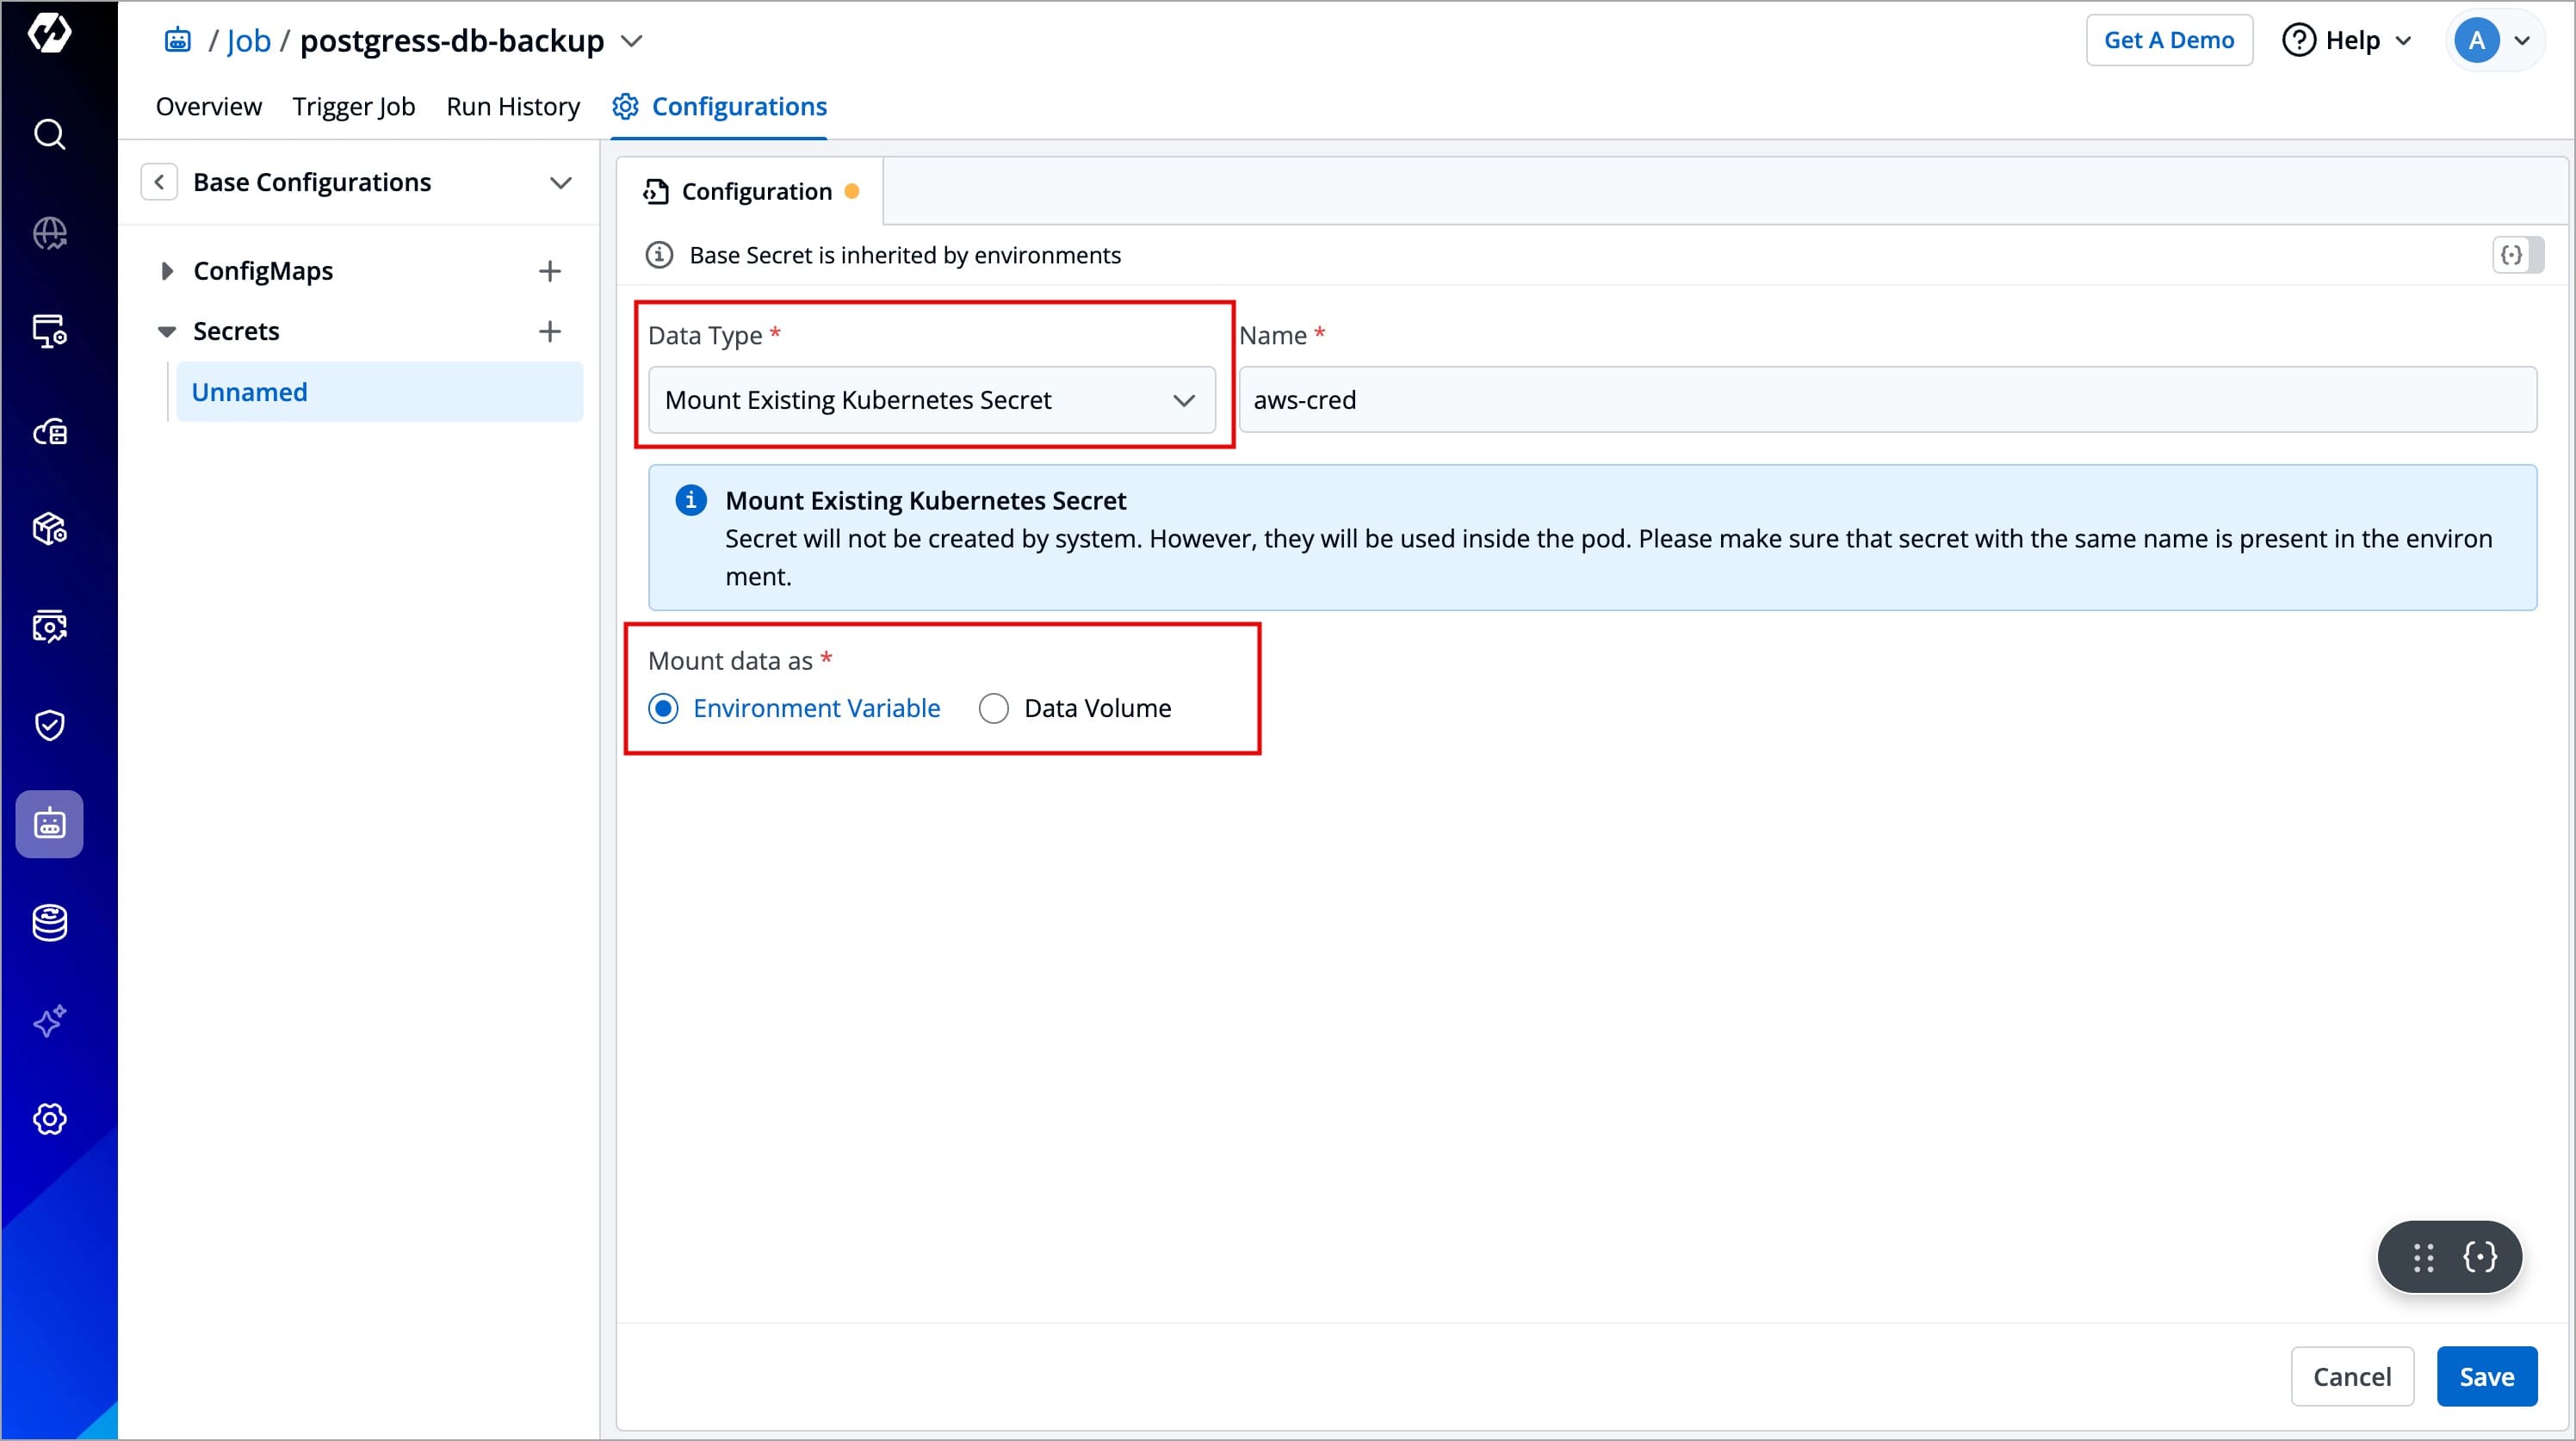Click the AI sparkle sidebar icon

[x=49, y=1021]
